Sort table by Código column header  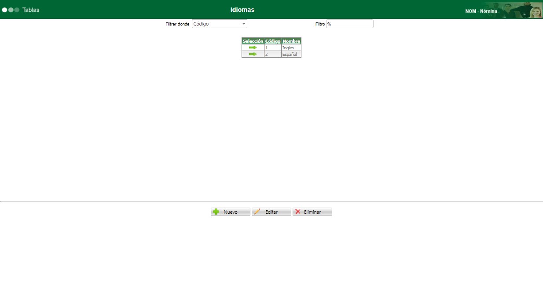click(x=273, y=41)
